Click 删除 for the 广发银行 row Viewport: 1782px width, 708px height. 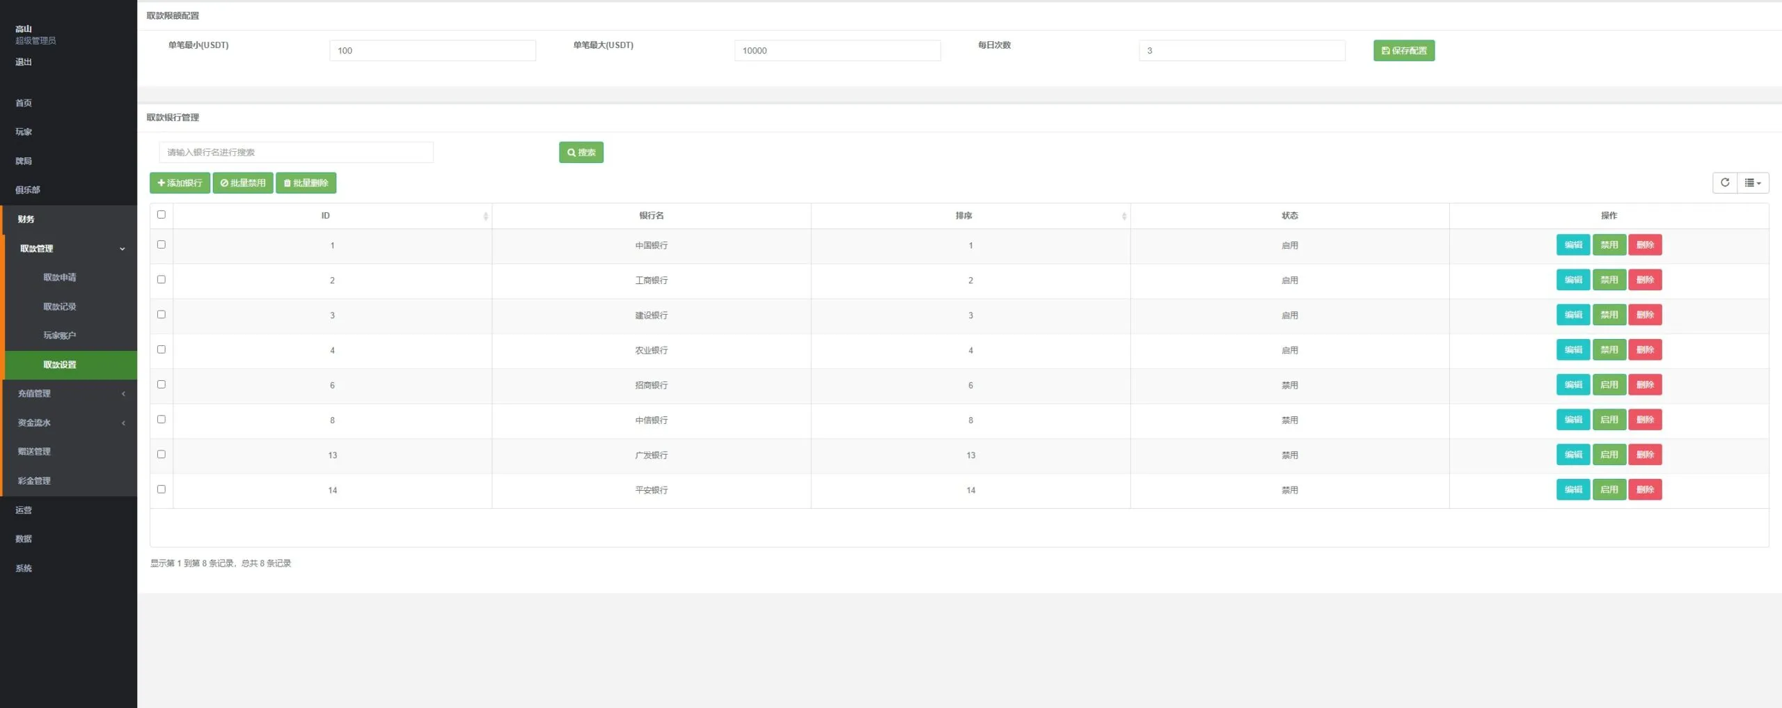(1645, 455)
